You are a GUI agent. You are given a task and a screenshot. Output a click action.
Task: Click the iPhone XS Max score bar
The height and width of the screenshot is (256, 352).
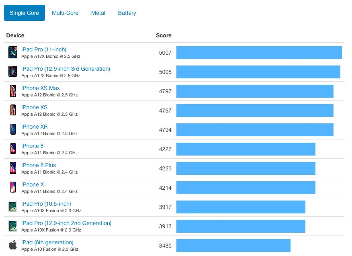click(x=255, y=91)
